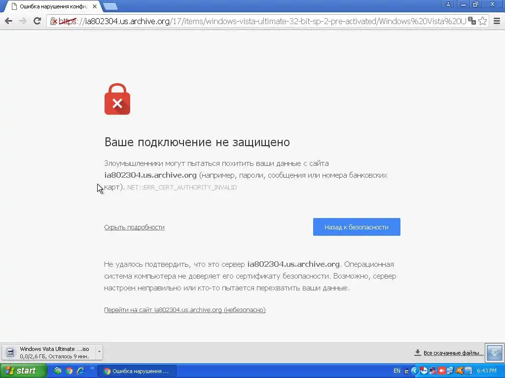Reload the page with the refresh icon
Viewport: 505px width, 378px height.
point(37,21)
